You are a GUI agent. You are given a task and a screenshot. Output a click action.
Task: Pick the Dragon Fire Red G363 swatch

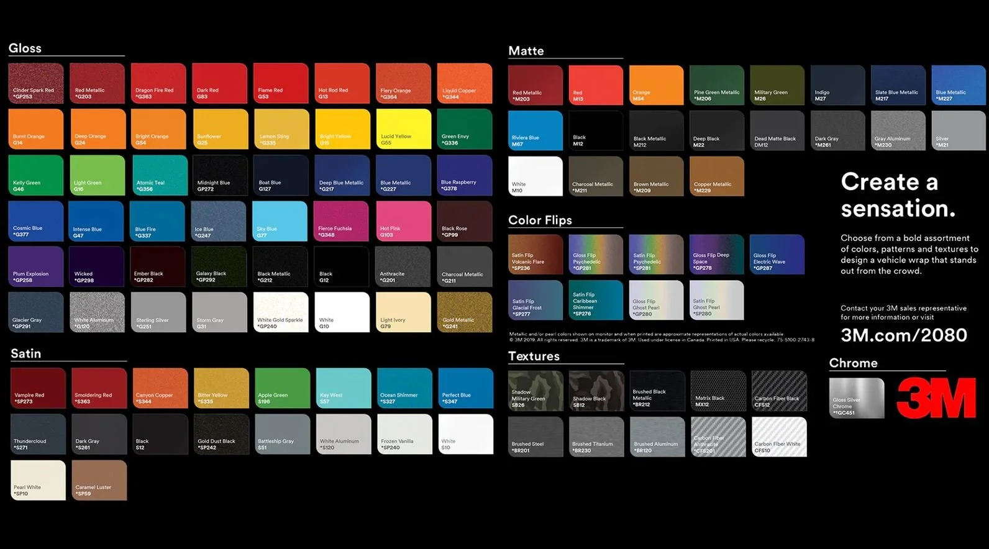[158, 83]
